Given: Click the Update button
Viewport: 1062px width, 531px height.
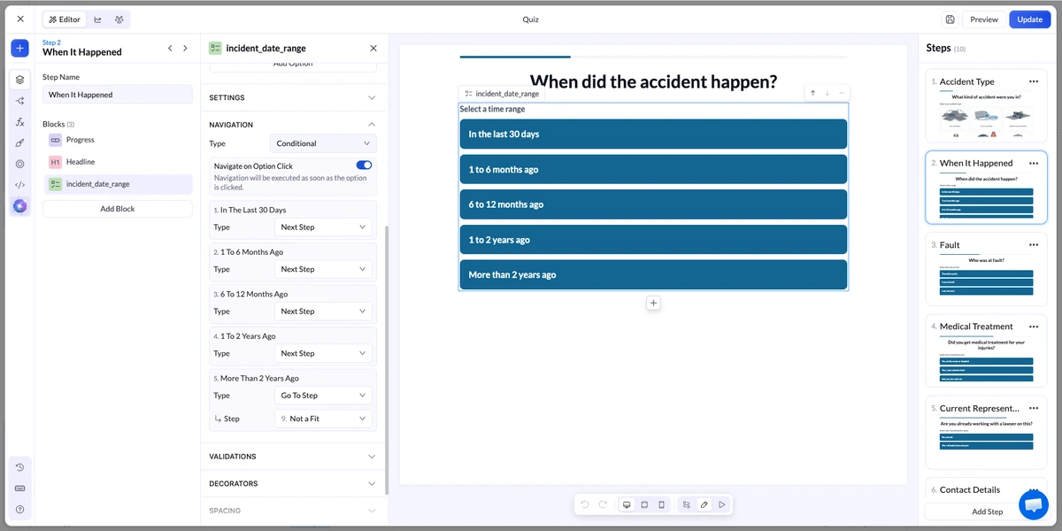Looking at the screenshot, I should [1030, 19].
